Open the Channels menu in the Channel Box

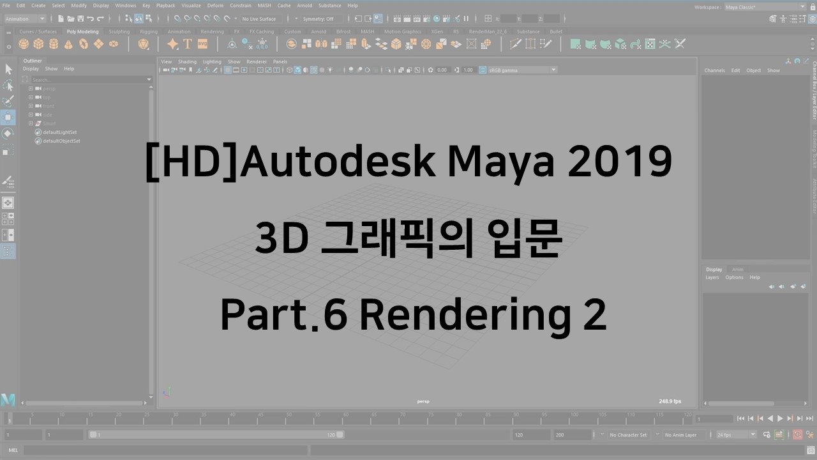click(x=714, y=70)
